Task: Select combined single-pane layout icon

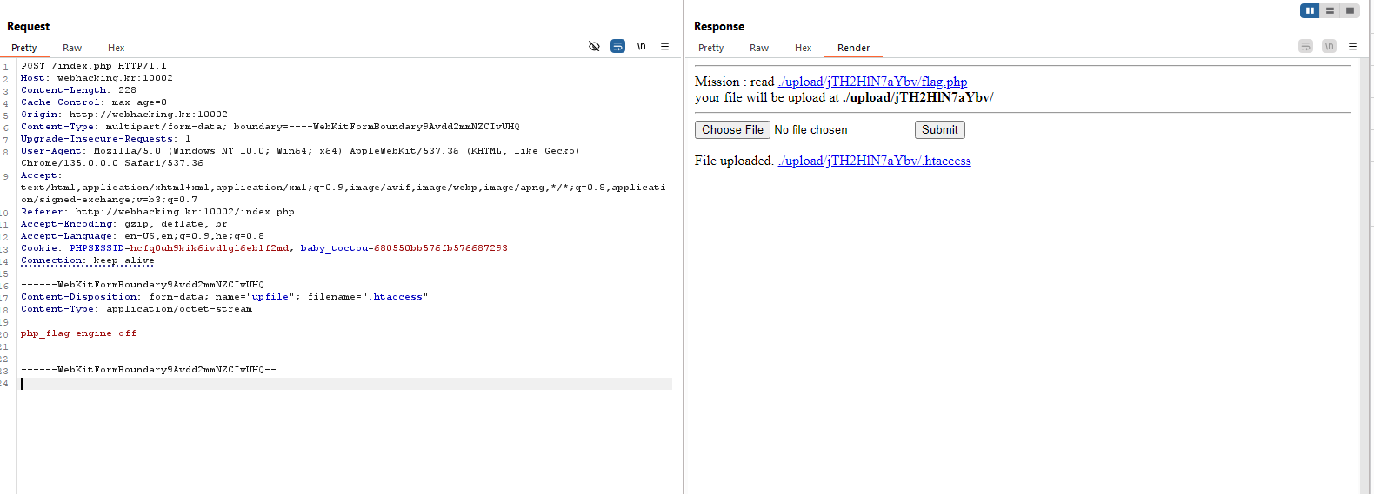Action: coord(1350,10)
